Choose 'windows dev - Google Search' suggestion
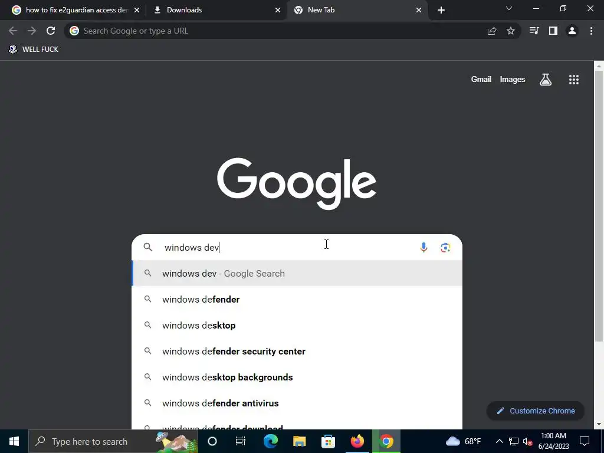The image size is (604, 453). (x=297, y=274)
